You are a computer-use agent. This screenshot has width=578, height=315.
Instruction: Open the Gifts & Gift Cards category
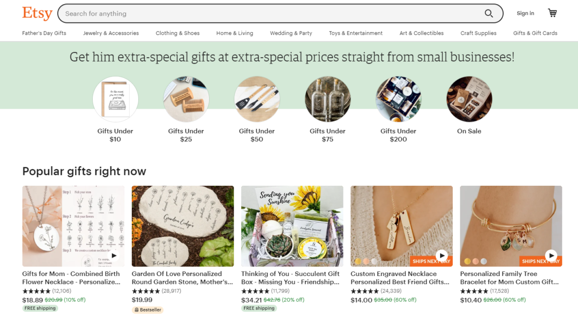point(535,33)
